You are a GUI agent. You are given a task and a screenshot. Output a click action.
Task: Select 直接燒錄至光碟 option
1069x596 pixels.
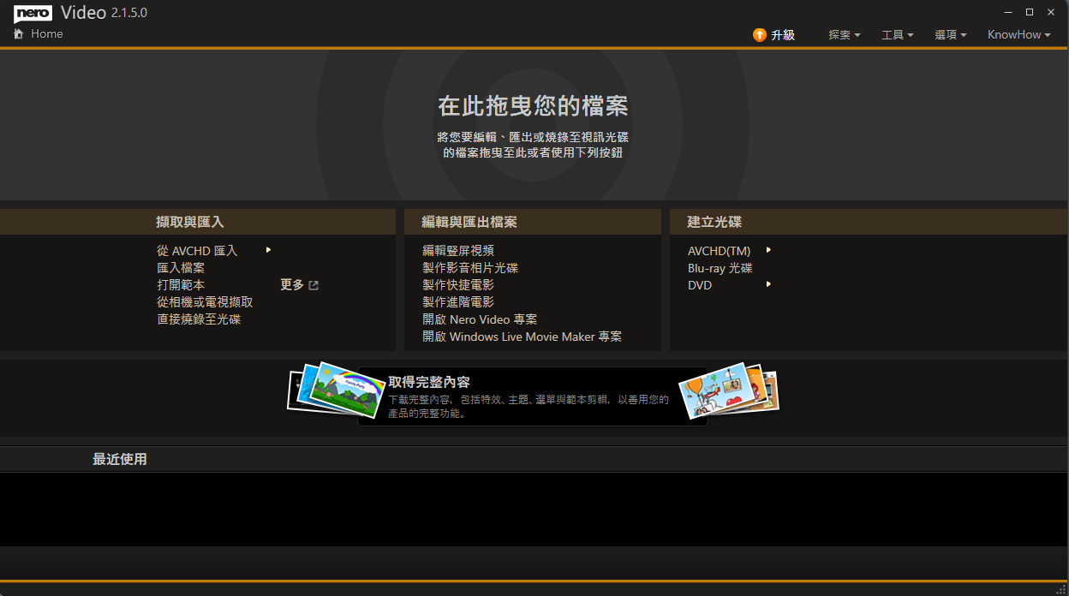(199, 319)
